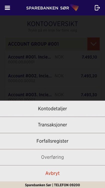This screenshot has height=188, width=105.
Task: Tap the Account #003 row
Action: (52, 95)
